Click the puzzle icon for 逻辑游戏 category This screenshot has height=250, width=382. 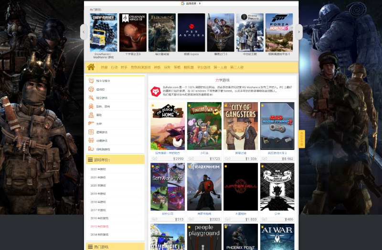91,132
